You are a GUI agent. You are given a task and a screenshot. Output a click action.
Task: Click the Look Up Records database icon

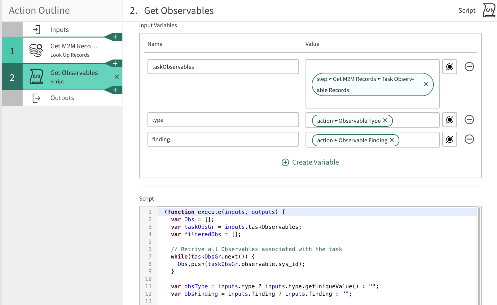pos(36,50)
